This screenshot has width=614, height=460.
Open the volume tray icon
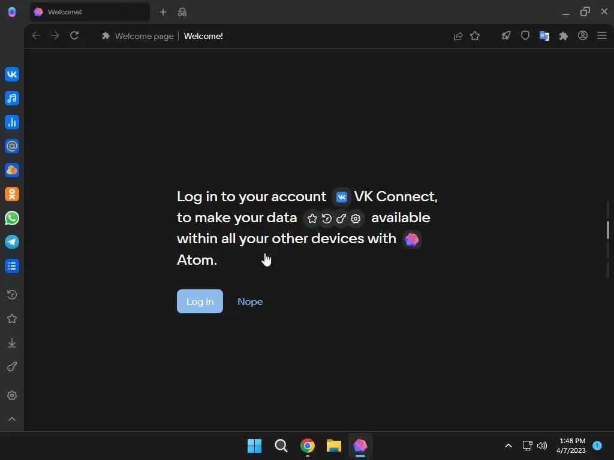point(542,446)
